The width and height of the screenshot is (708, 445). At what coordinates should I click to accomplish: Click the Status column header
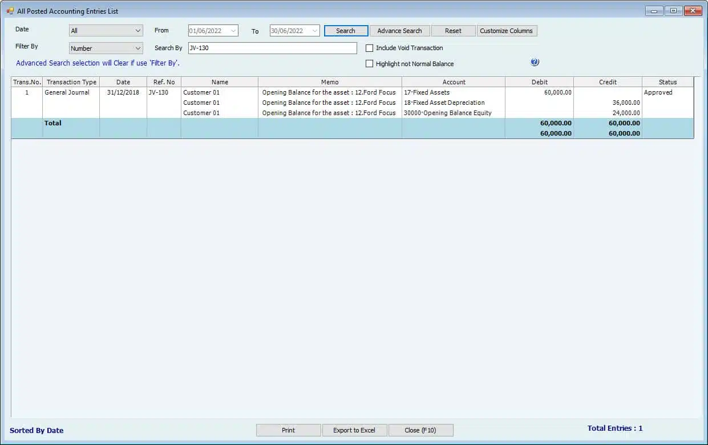pyautogui.click(x=667, y=82)
